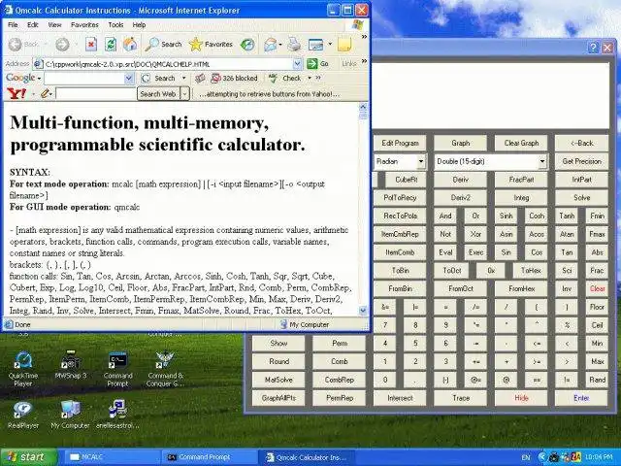This screenshot has width=621, height=466.
Task: Click the Print toolbar icon
Action: tap(294, 45)
